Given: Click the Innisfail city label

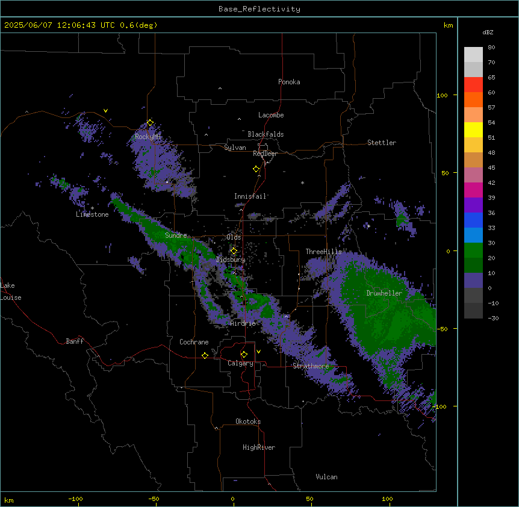Looking at the screenshot, I should (250, 196).
